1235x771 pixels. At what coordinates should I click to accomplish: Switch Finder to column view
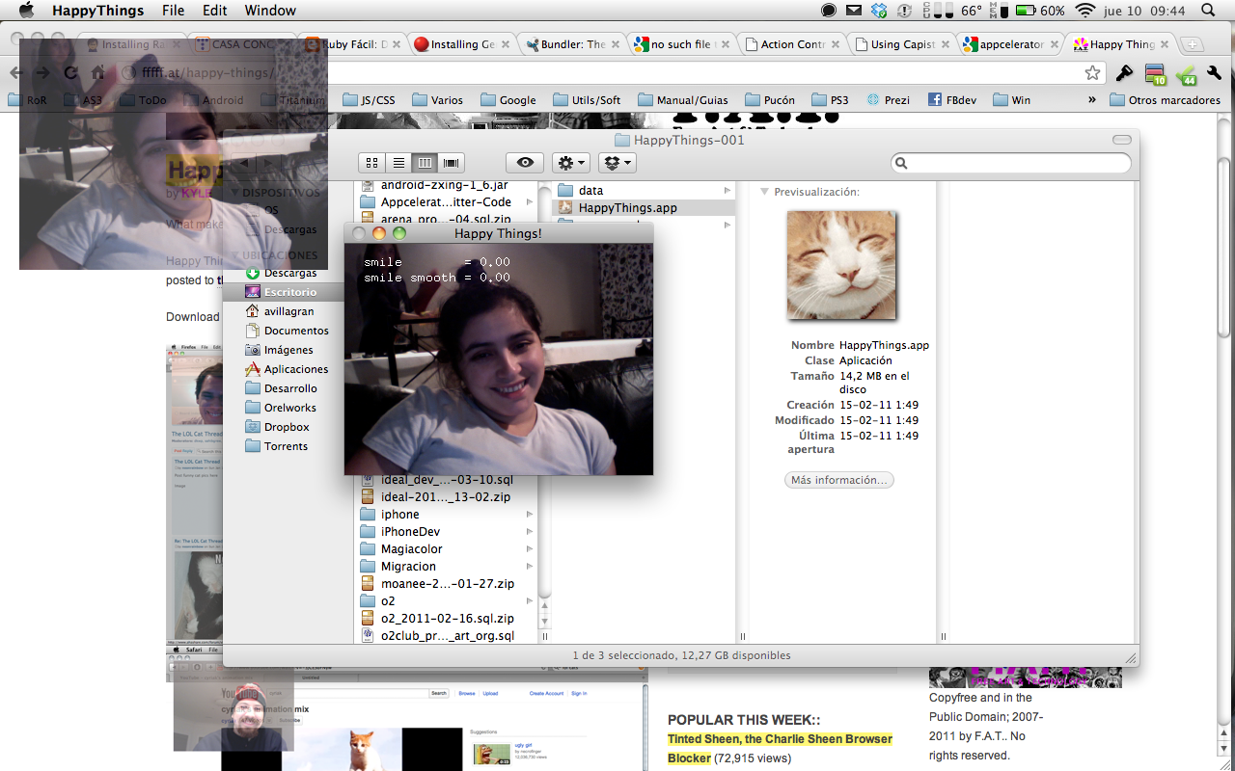click(x=425, y=163)
